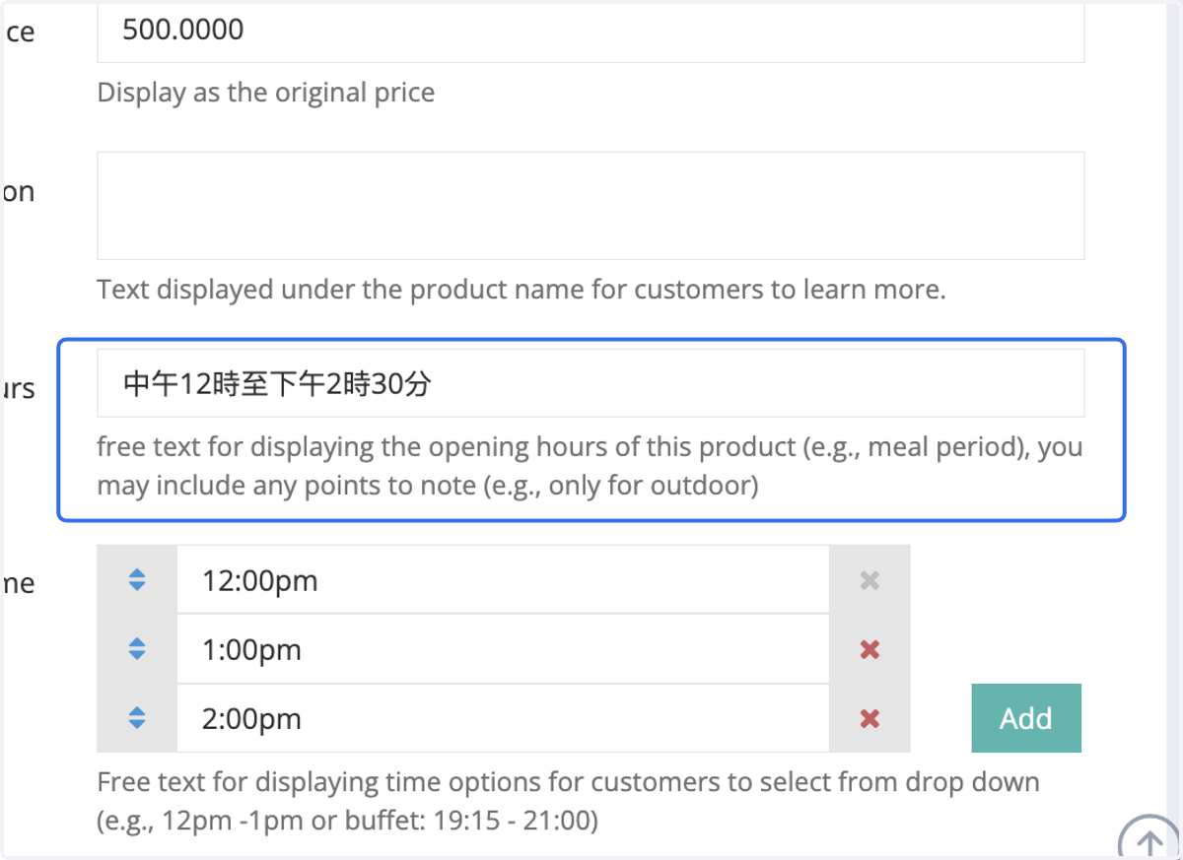This screenshot has height=860, width=1183.
Task: Click the 'Text displayed under the product name' hint
Action: click(x=522, y=290)
